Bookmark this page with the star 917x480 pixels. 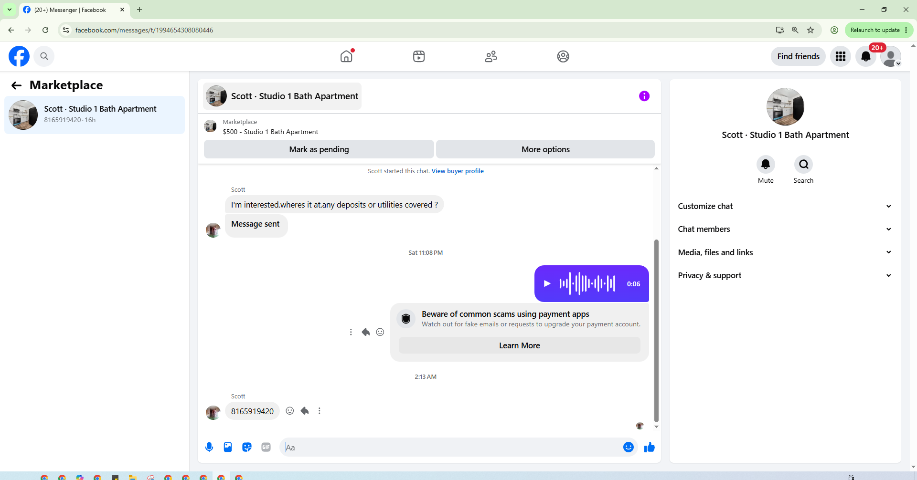tap(810, 30)
